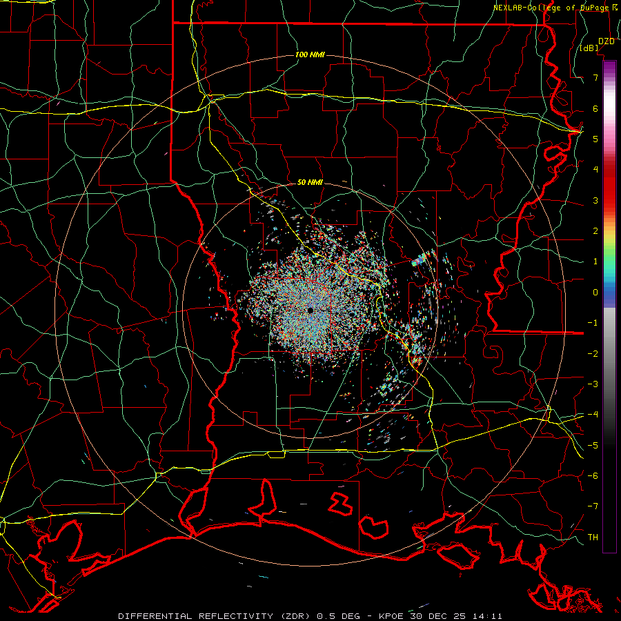Image resolution: width=621 pixels, height=621 pixels.
Task: Click the 100 NMI range ring label
Action: pos(310,55)
